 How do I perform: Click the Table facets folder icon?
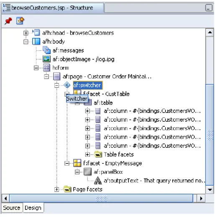tap(98, 154)
